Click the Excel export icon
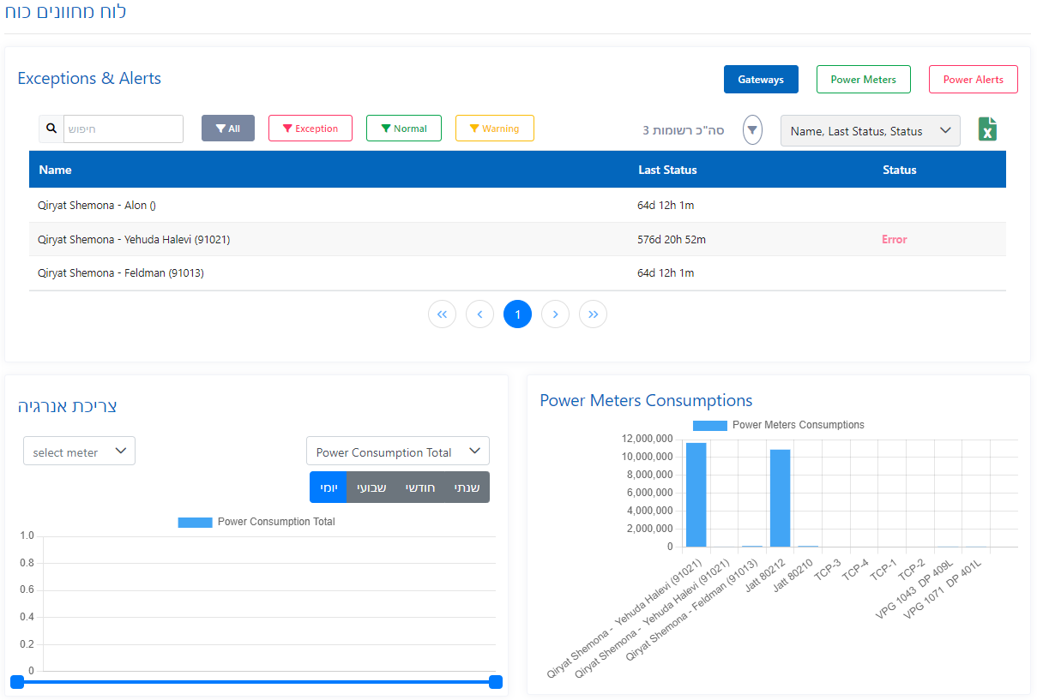This screenshot has width=1037, height=700. pyautogui.click(x=988, y=129)
